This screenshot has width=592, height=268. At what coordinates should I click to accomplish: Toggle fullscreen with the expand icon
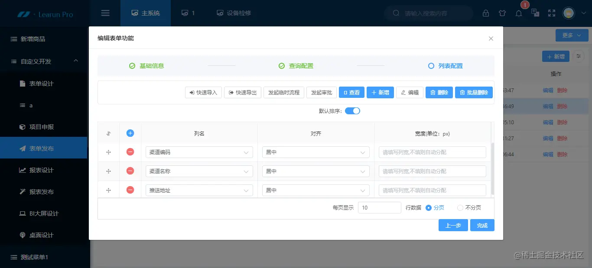click(x=551, y=13)
